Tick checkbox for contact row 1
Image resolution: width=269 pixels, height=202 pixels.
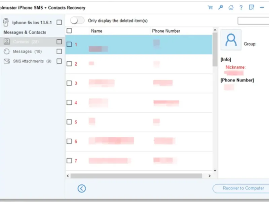click(69, 44)
